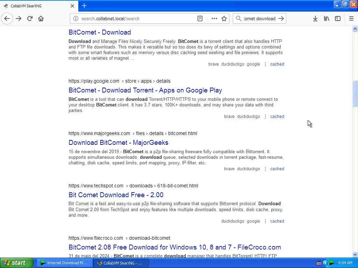Go back to the previous page
The image size is (358, 268).
tap(7, 18)
